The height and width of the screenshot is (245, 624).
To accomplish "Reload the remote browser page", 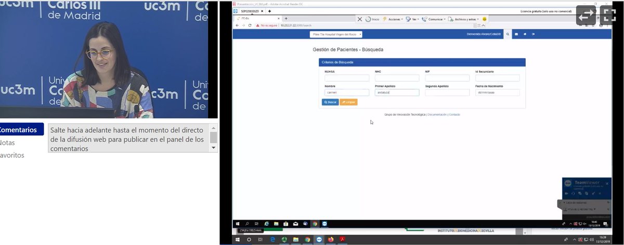I will (250, 25).
